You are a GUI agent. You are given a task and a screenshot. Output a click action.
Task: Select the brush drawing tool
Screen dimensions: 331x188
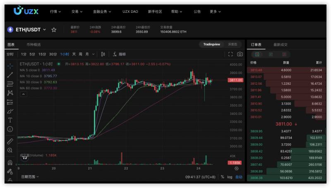10,111
